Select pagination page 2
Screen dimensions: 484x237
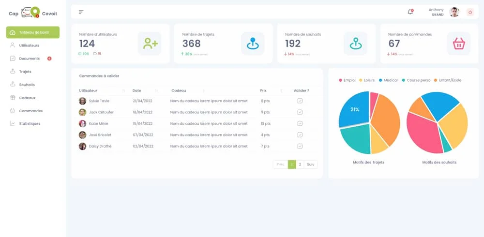coord(300,164)
